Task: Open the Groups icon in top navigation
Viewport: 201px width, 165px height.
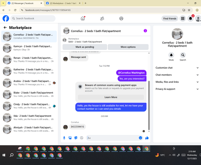Action: pyautogui.click(x=121, y=18)
